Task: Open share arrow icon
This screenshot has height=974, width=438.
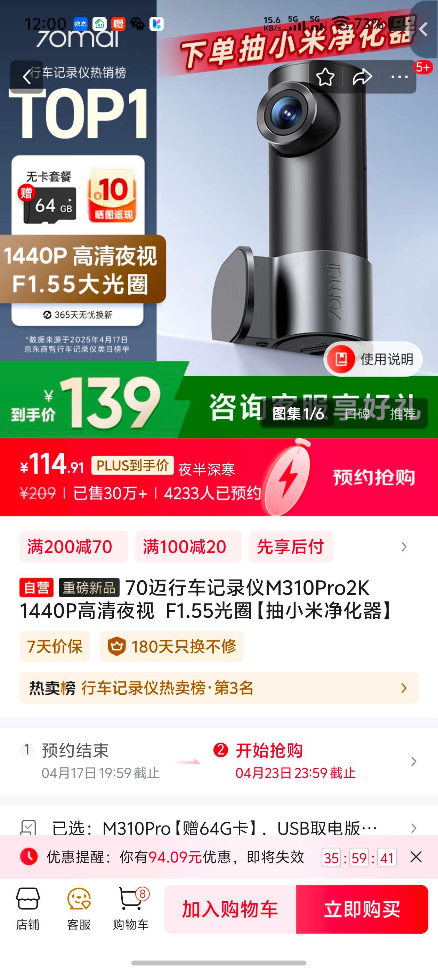Action: tap(362, 77)
